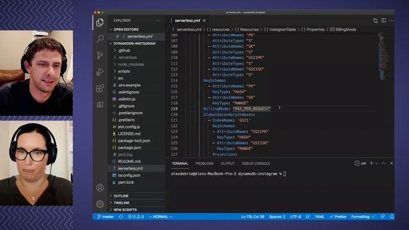Close the serverless.yml editor tab
The image size is (409, 230).
[x=204, y=20]
